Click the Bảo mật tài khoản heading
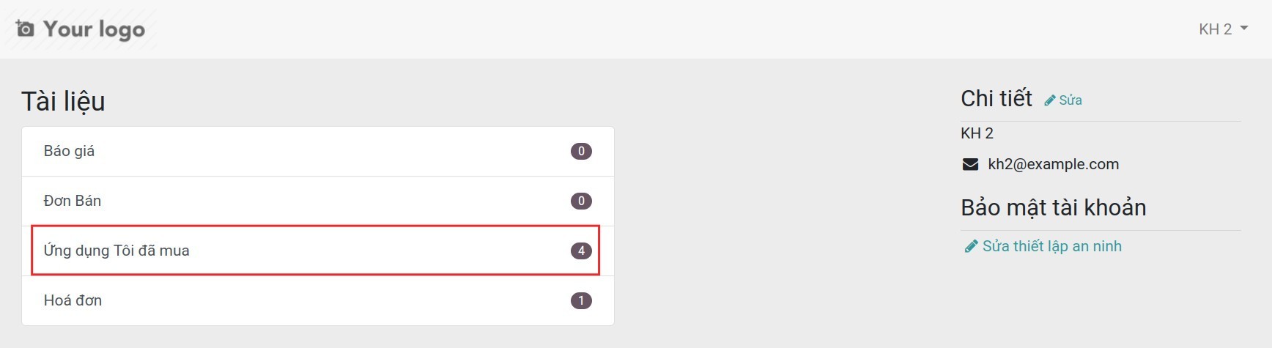1272x348 pixels. pos(1053,207)
